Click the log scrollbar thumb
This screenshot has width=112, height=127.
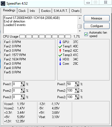coord(80,26)
